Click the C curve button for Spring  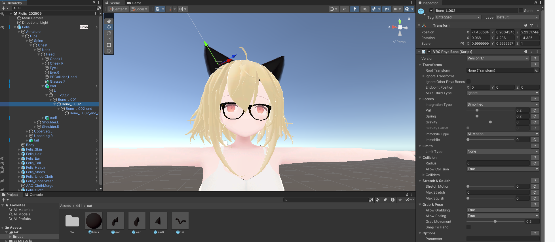click(535, 116)
